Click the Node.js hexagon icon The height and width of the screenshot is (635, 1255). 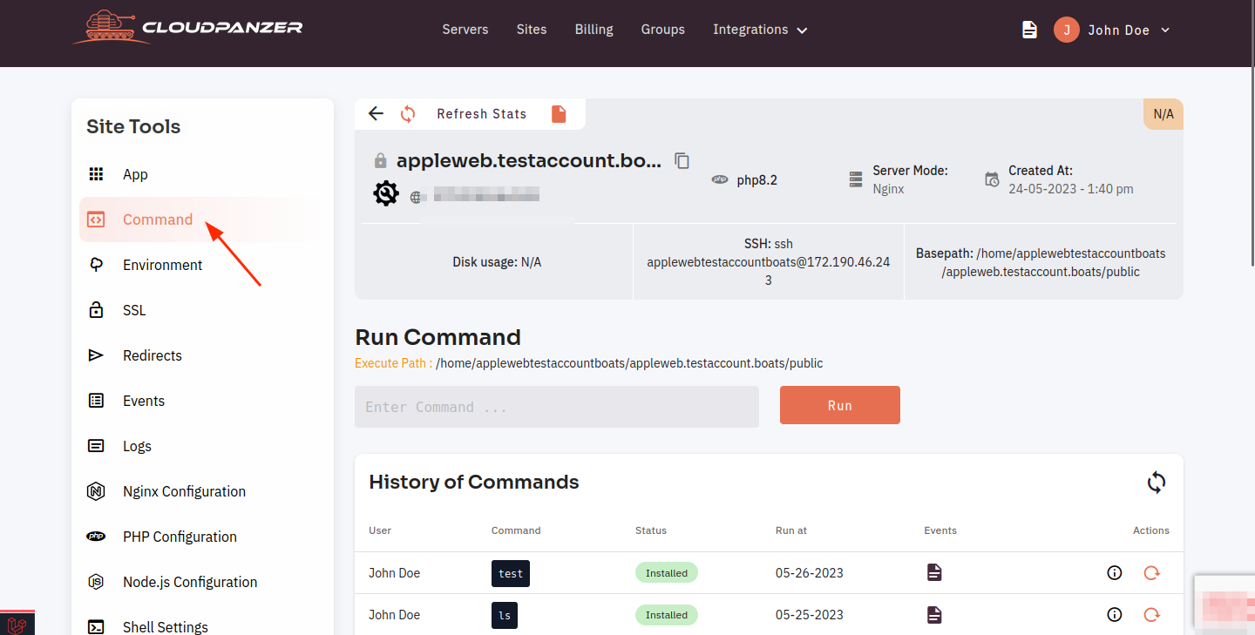(97, 582)
